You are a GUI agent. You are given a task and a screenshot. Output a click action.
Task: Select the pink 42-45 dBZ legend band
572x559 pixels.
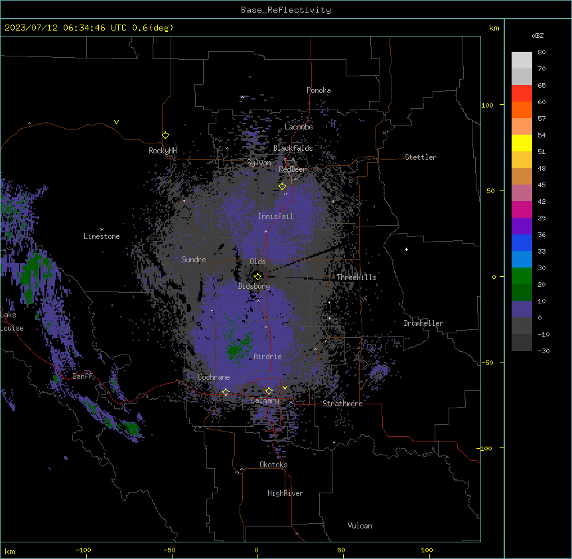click(522, 193)
